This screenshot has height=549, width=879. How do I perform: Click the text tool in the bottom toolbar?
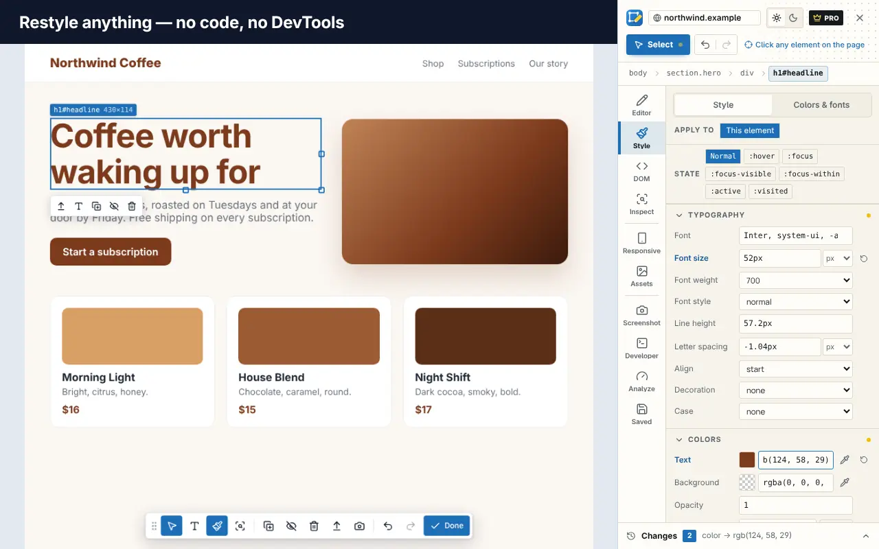[x=194, y=526]
